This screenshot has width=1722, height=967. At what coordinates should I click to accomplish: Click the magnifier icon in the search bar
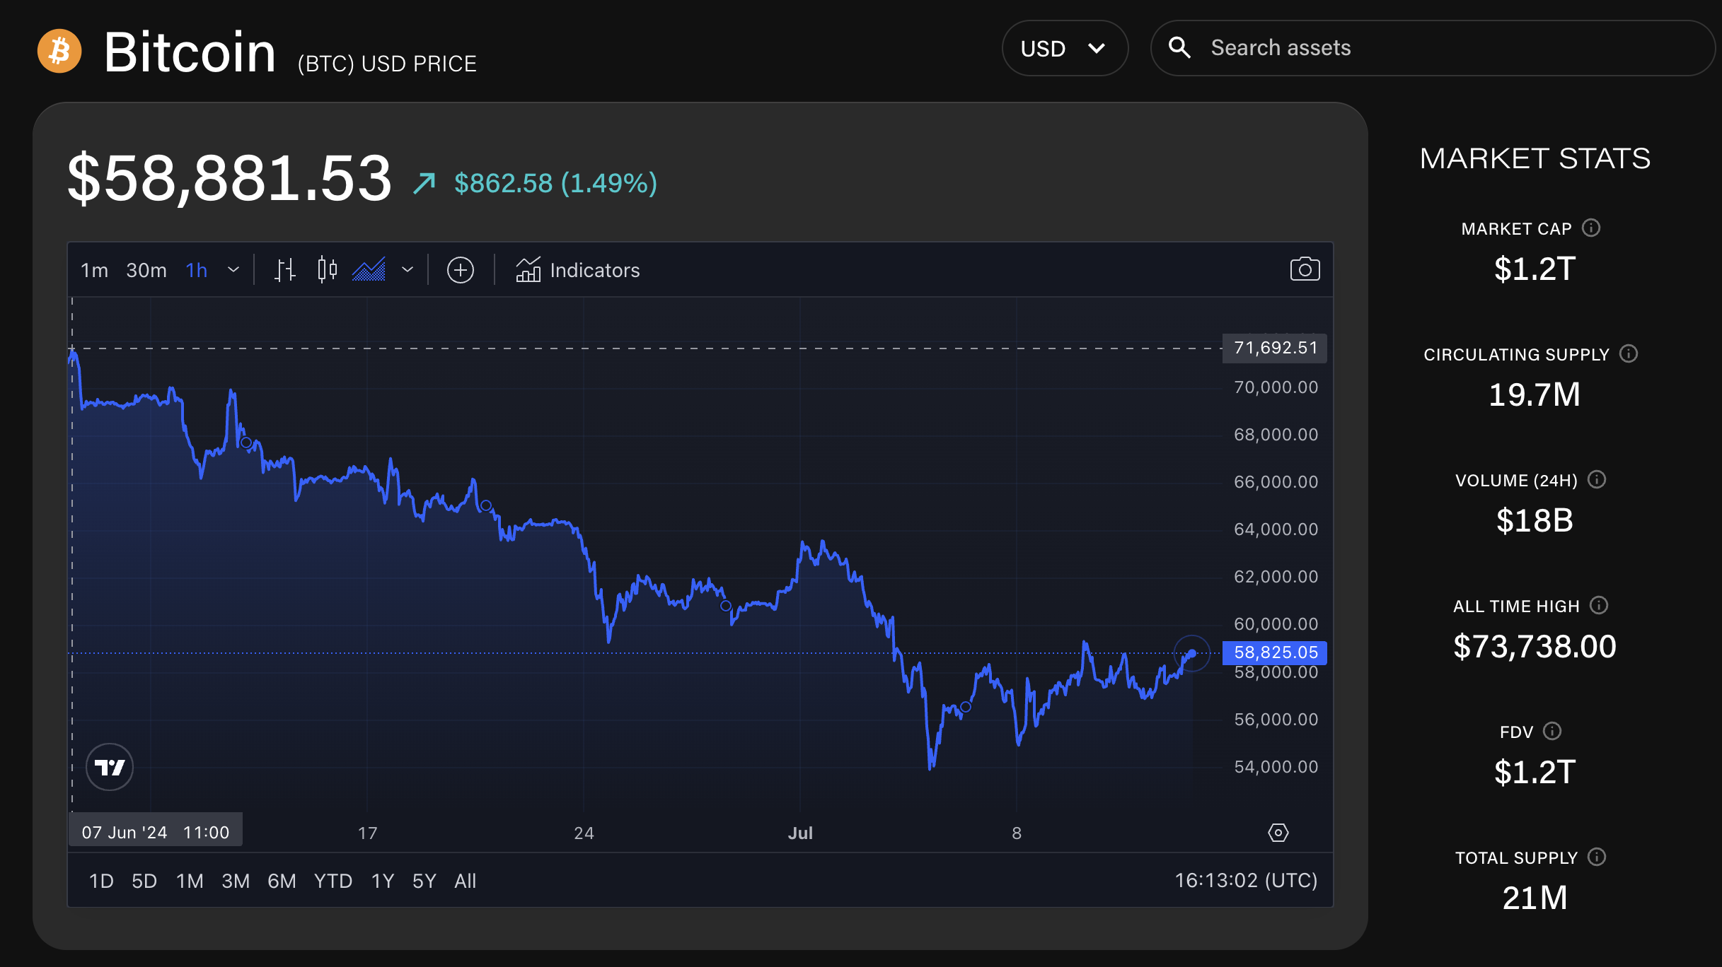click(x=1180, y=47)
